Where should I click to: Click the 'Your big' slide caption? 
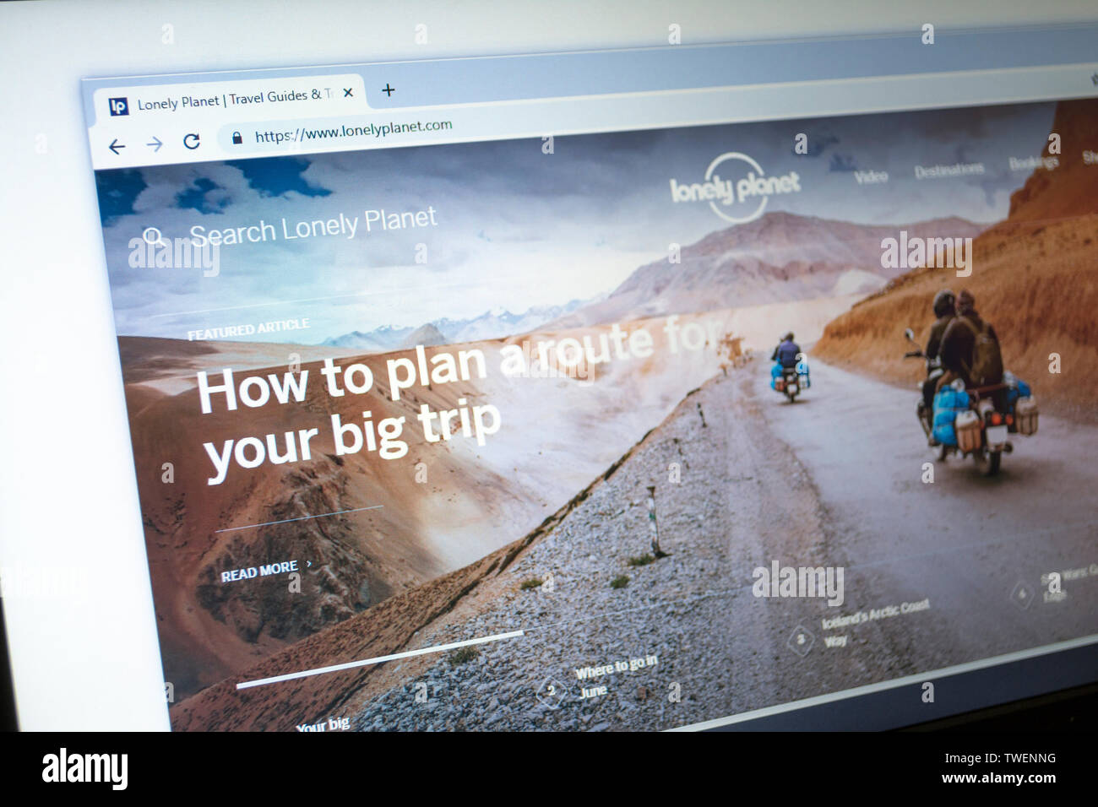click(323, 725)
